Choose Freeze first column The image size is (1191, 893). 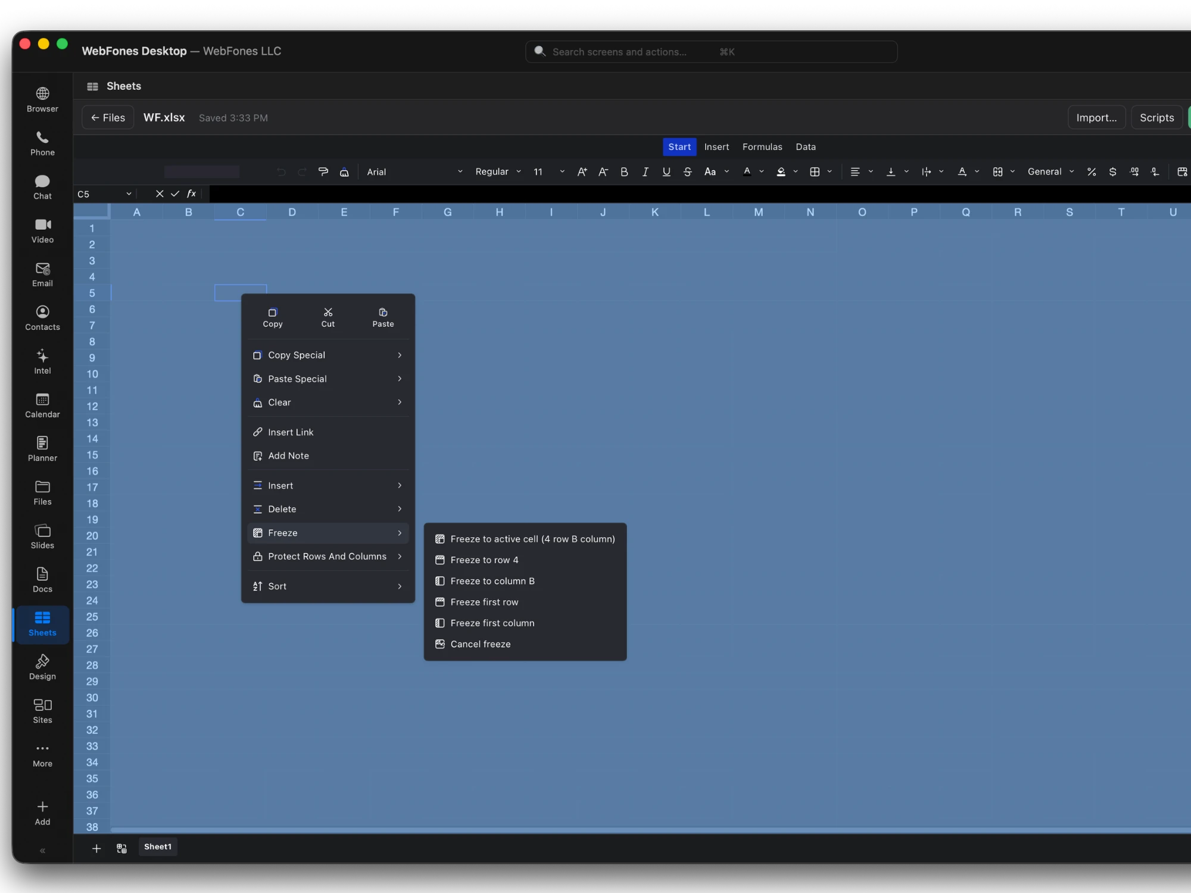(525, 623)
